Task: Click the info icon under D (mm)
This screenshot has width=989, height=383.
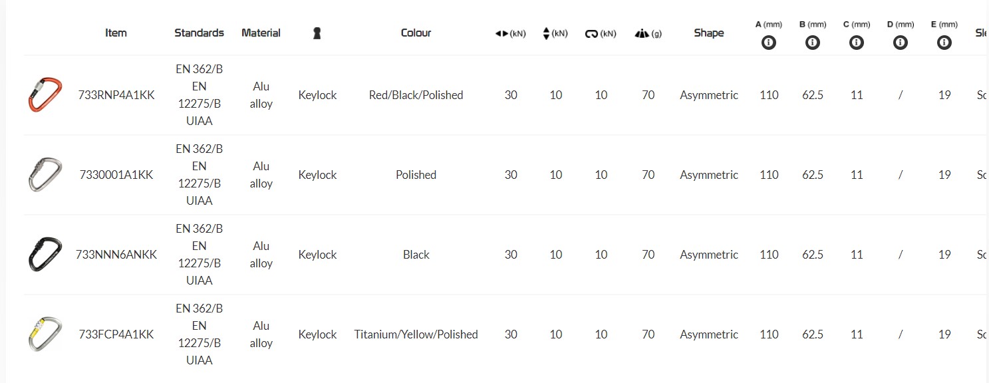Action: 900,43
